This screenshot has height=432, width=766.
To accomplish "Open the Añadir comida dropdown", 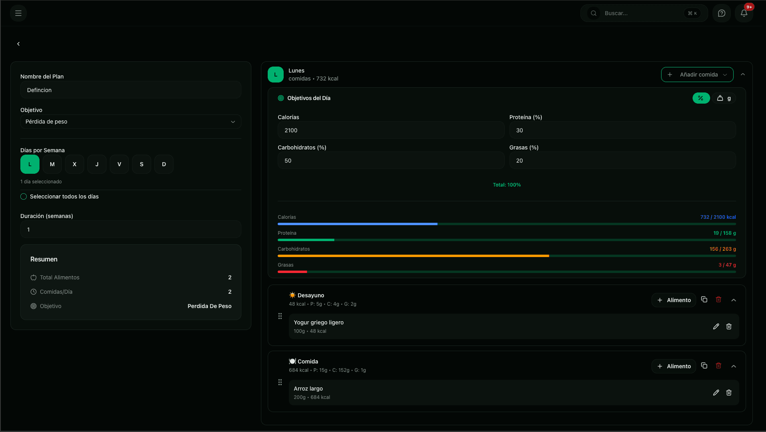I will click(697, 75).
